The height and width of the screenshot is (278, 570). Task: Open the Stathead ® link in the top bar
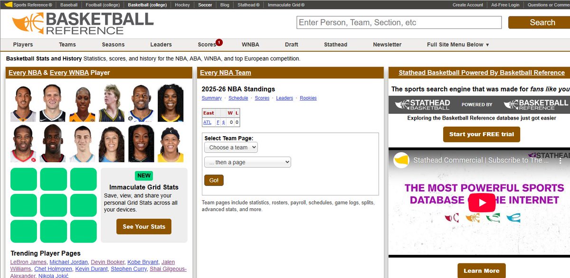coord(248,5)
